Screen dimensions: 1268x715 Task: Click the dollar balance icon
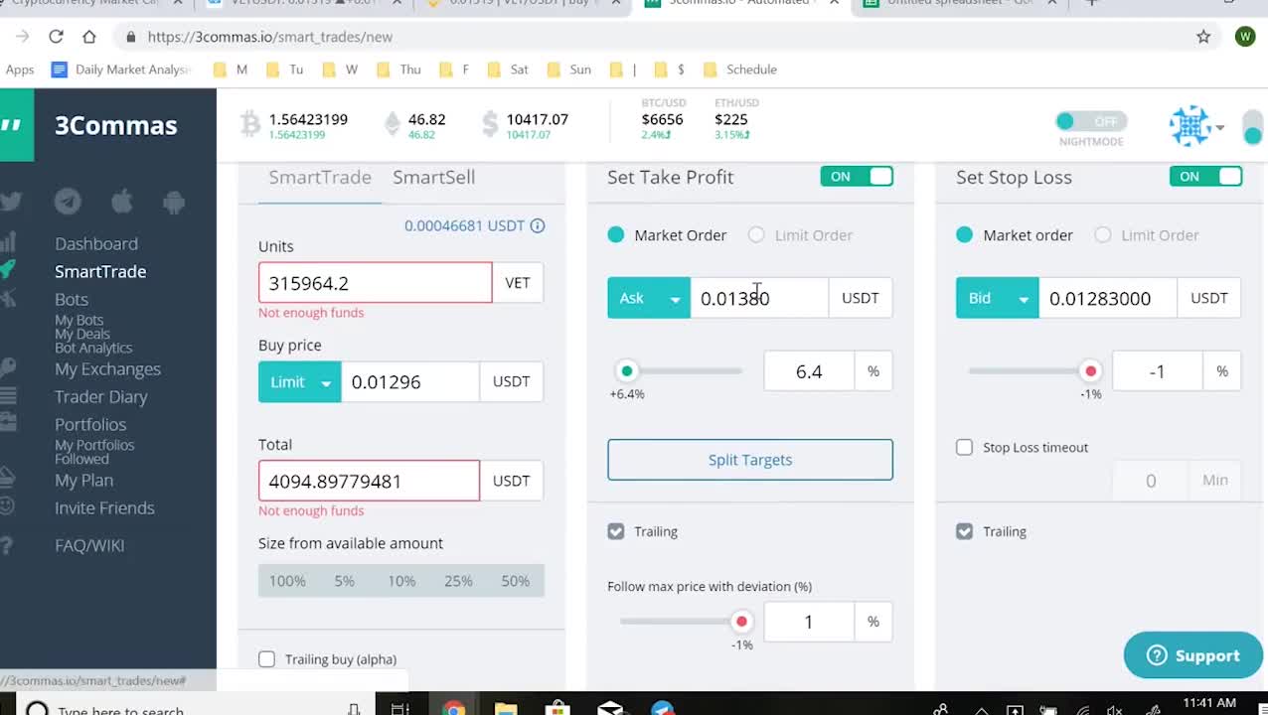(490, 124)
